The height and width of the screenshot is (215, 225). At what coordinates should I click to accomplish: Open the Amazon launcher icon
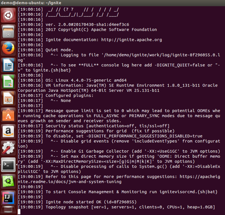point(8,132)
